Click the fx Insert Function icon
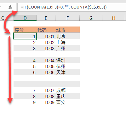Viewport: 126px width, 124px height. [x=10, y=7]
